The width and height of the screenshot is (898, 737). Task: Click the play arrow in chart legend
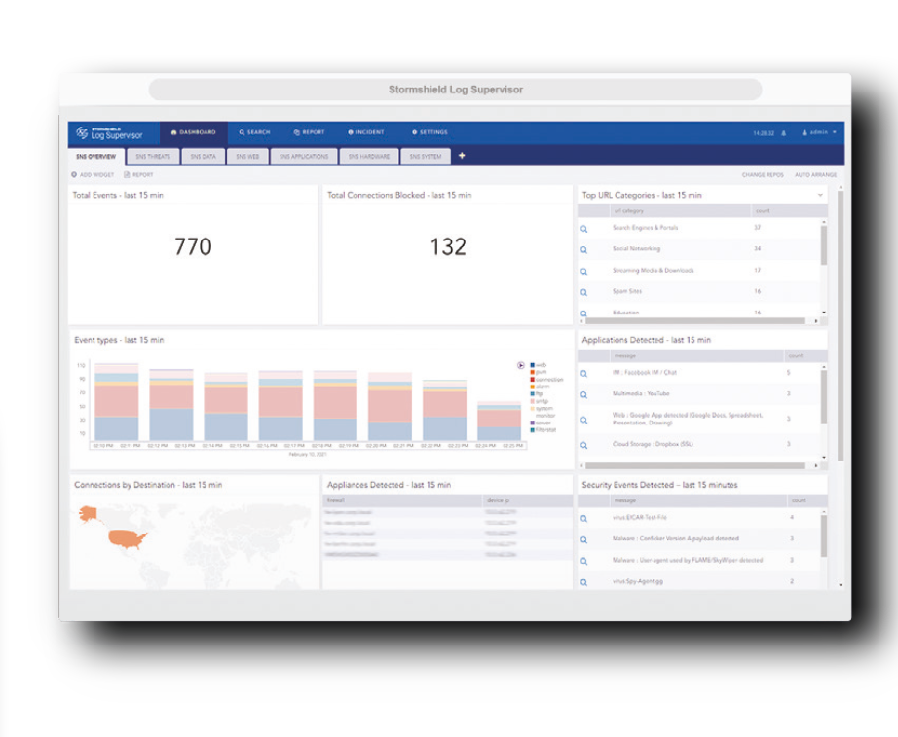(521, 365)
